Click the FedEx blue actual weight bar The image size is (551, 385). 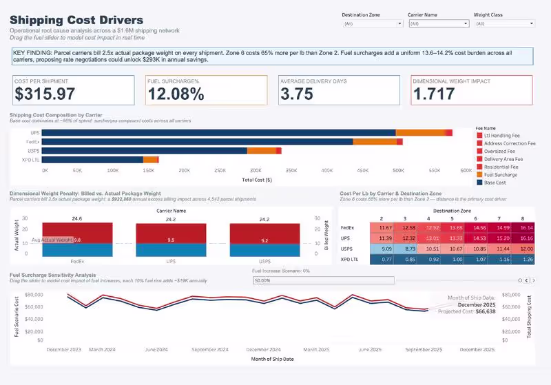coord(77,250)
